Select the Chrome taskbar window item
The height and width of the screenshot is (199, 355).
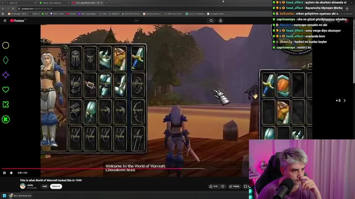coord(20,196)
